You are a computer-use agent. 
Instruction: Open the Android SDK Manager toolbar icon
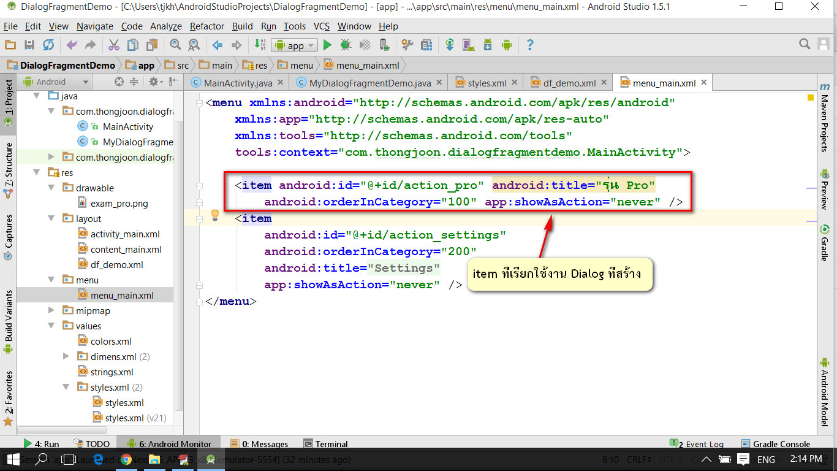487,45
